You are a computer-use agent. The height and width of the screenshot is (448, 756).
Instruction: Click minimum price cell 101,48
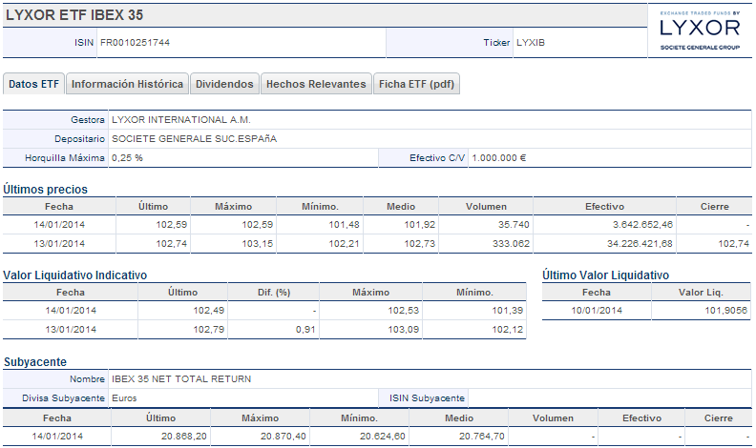[344, 225]
